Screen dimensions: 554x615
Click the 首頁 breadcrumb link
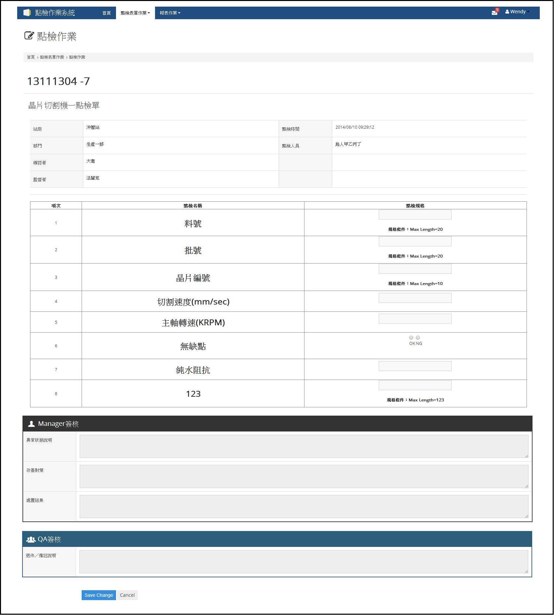(30, 57)
